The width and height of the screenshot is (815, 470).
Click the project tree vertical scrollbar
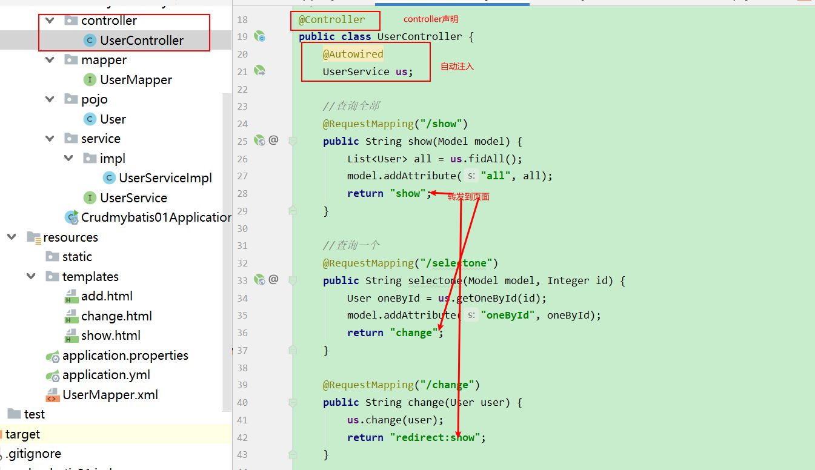(227, 251)
